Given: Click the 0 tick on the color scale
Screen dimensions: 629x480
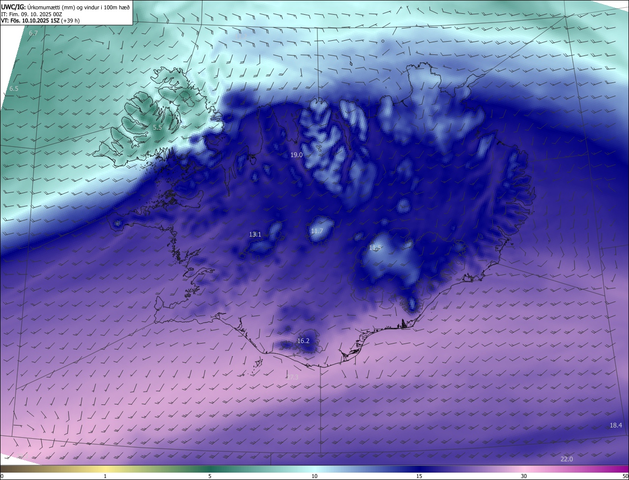Looking at the screenshot, I should pos(2,476).
